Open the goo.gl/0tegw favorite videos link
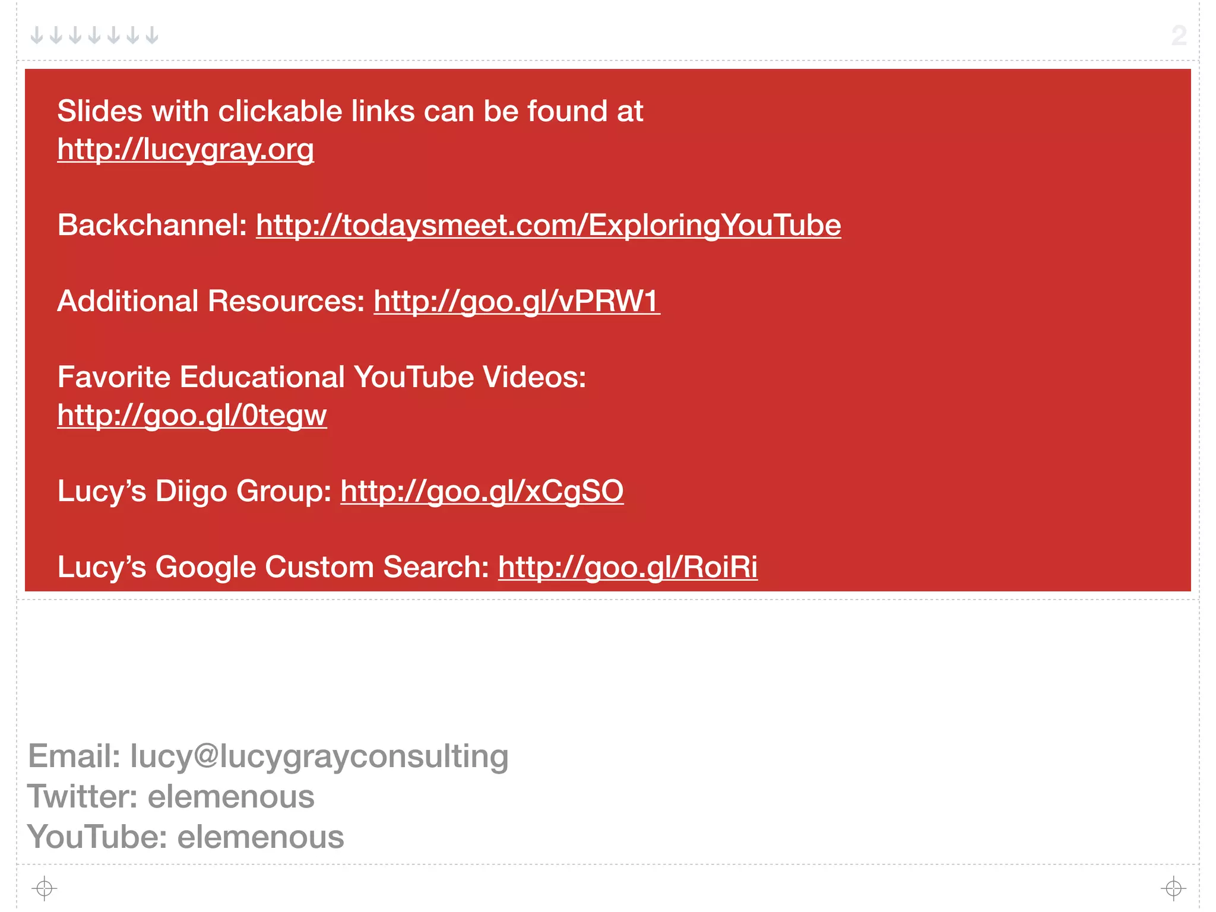Image resolution: width=1216 pixels, height=912 pixels. point(192,415)
